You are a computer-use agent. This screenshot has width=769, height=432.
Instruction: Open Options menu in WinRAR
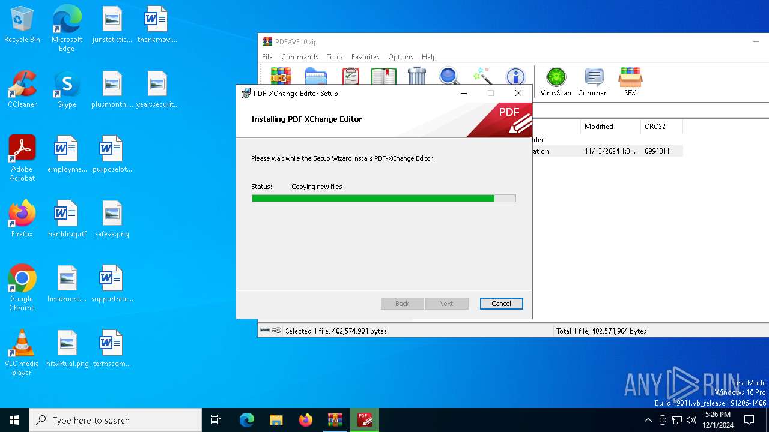401,57
